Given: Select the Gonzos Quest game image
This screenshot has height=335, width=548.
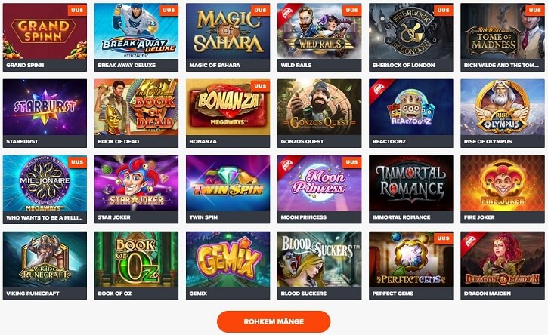Looking at the screenshot, I should pos(320,107).
